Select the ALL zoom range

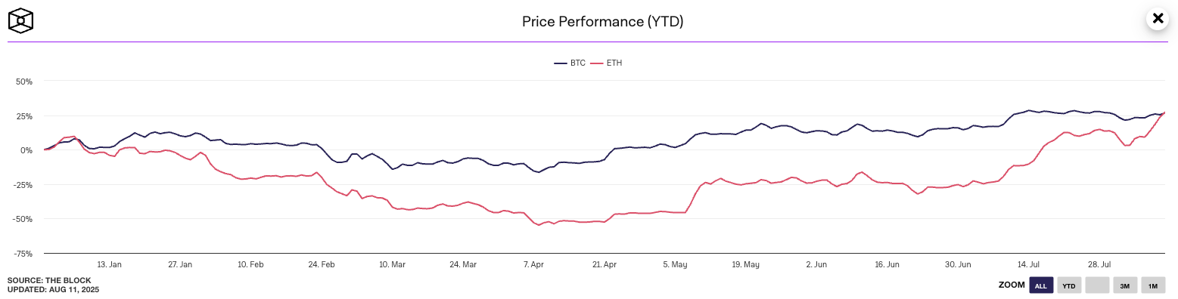coord(1040,285)
